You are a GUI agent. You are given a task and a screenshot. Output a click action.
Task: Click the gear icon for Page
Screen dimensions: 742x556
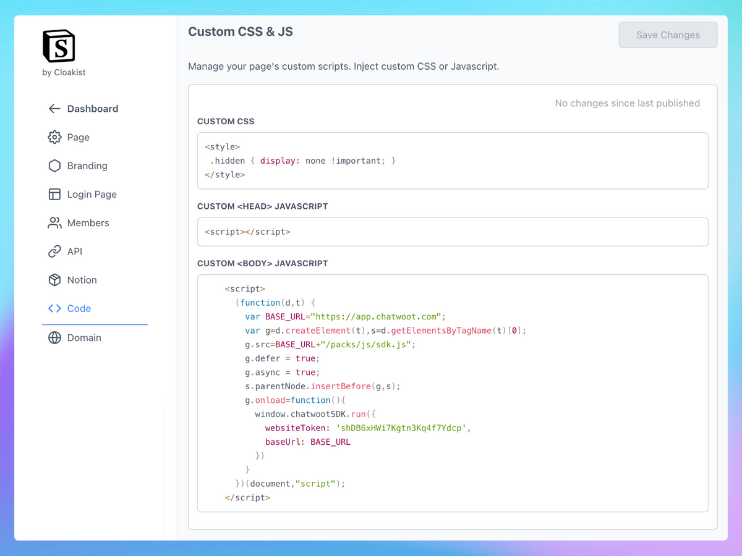pos(54,137)
